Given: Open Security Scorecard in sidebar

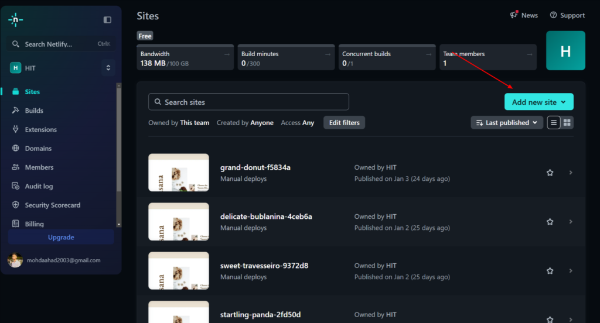Looking at the screenshot, I should pos(52,205).
